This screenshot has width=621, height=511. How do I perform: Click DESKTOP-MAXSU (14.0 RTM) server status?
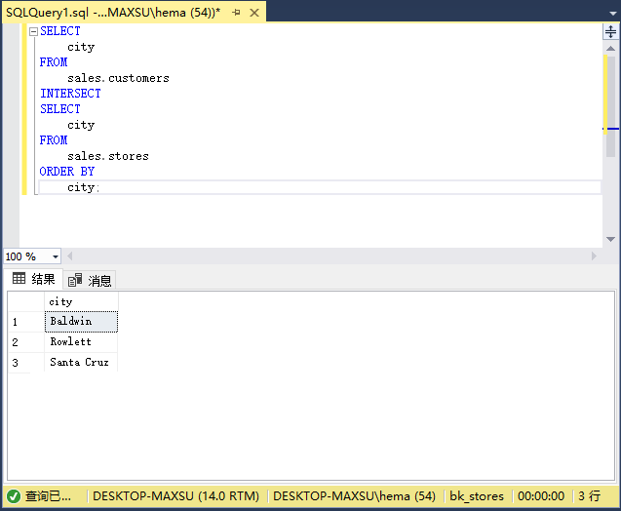(175, 496)
